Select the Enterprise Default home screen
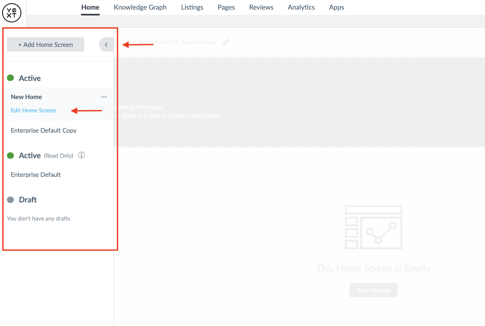Viewport: 485px width, 326px height. pyautogui.click(x=36, y=175)
